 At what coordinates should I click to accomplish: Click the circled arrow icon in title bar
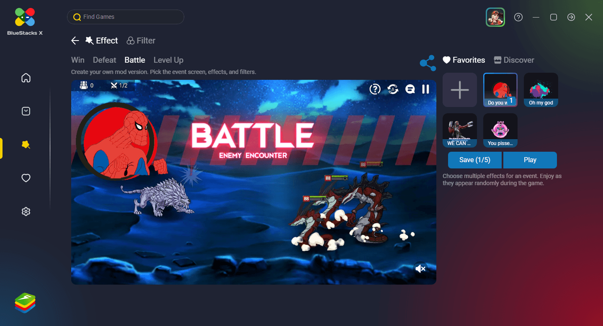pos(571,17)
